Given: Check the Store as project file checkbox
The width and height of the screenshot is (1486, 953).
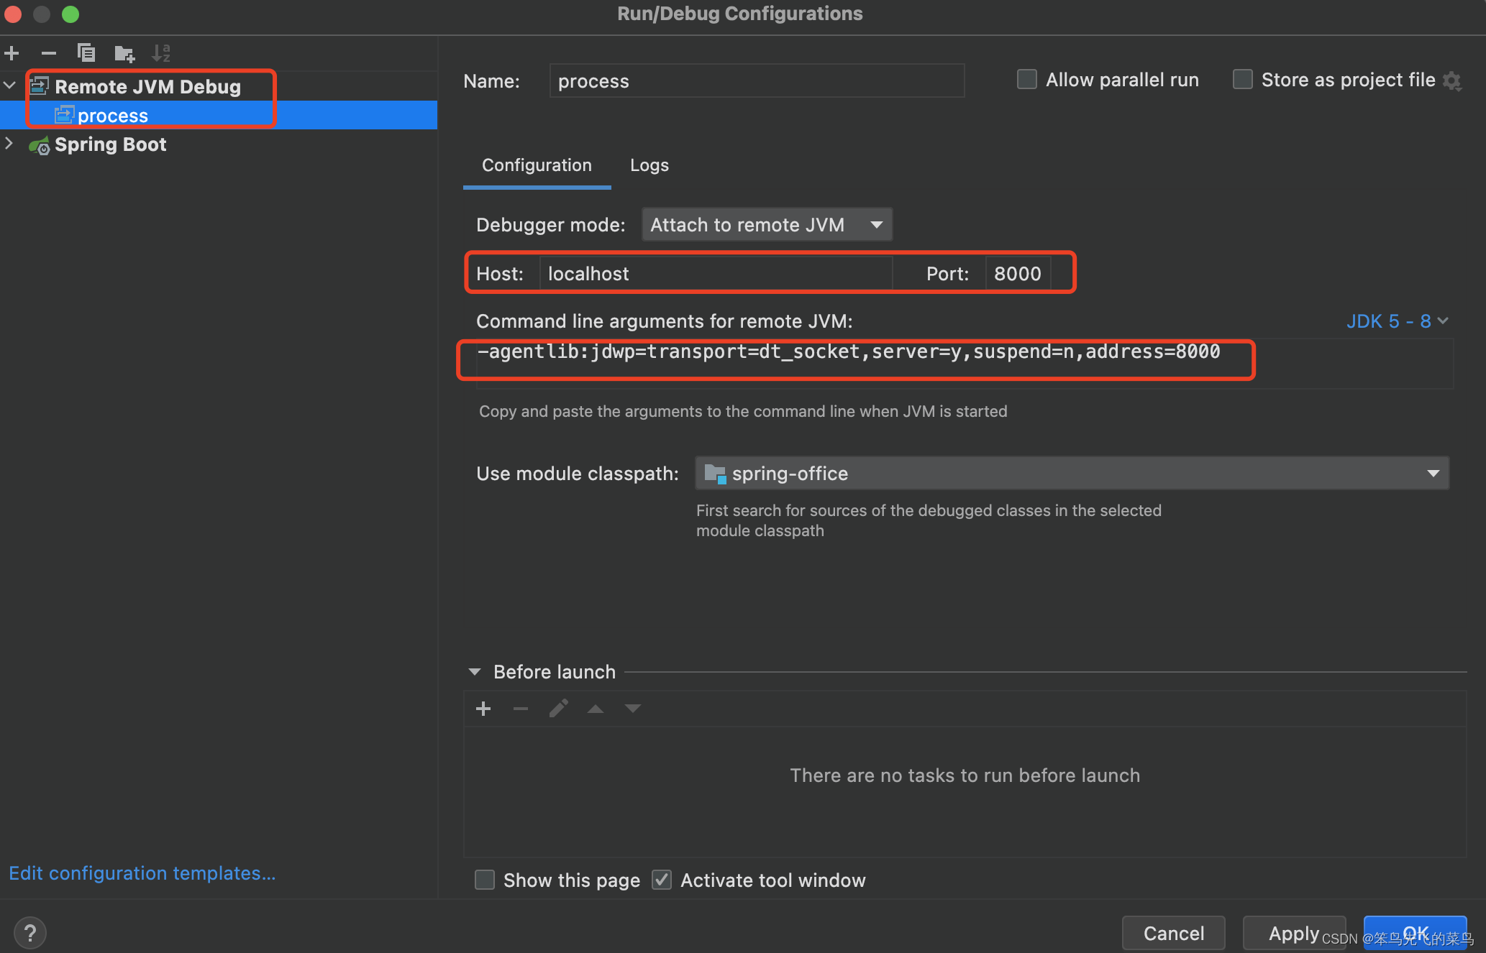Looking at the screenshot, I should click(x=1243, y=80).
